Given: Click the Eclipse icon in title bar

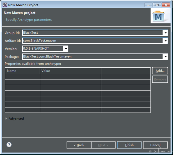Looking at the screenshot, I should click(5, 5).
